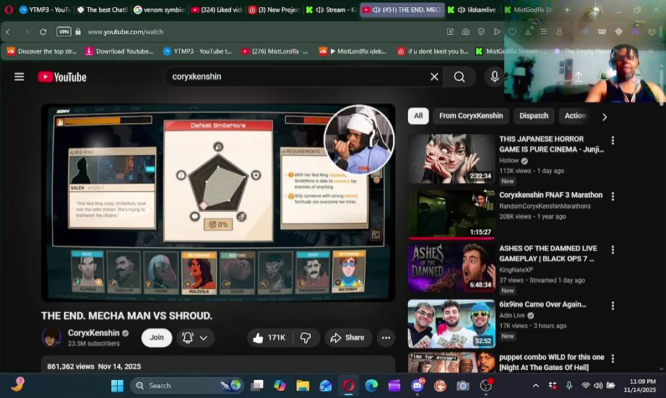The width and height of the screenshot is (666, 398).
Task: Launch Copilot from the taskbar
Action: [280, 385]
